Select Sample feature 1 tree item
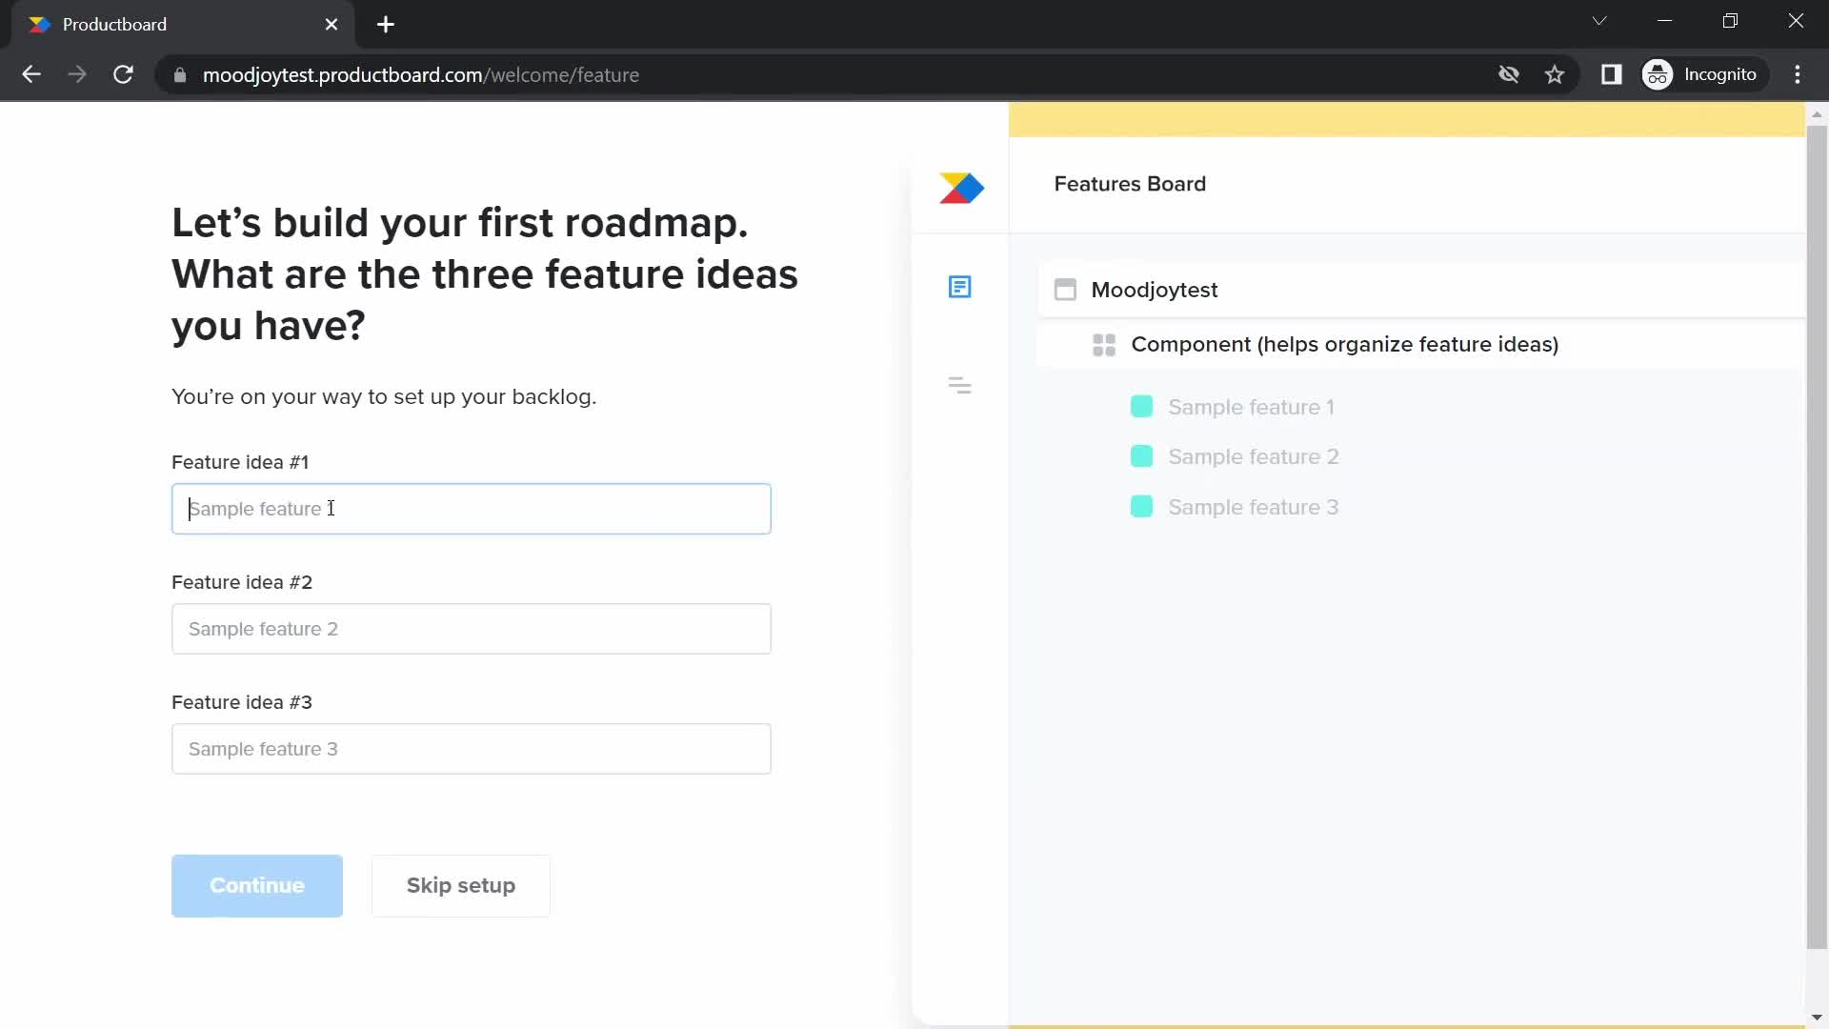The width and height of the screenshot is (1829, 1029). point(1253,406)
